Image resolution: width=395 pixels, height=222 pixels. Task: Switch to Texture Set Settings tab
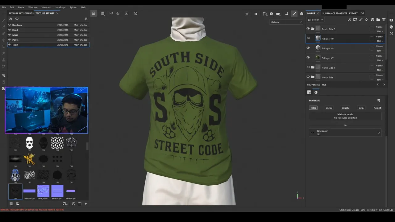pyautogui.click(x=21, y=13)
